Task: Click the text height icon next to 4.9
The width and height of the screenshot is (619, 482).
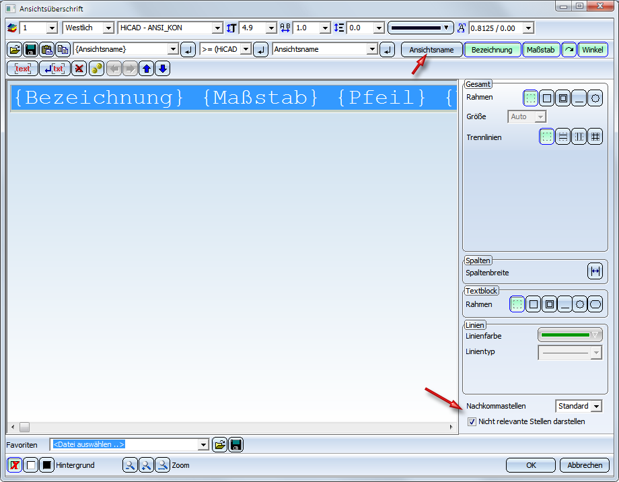Action: [231, 28]
